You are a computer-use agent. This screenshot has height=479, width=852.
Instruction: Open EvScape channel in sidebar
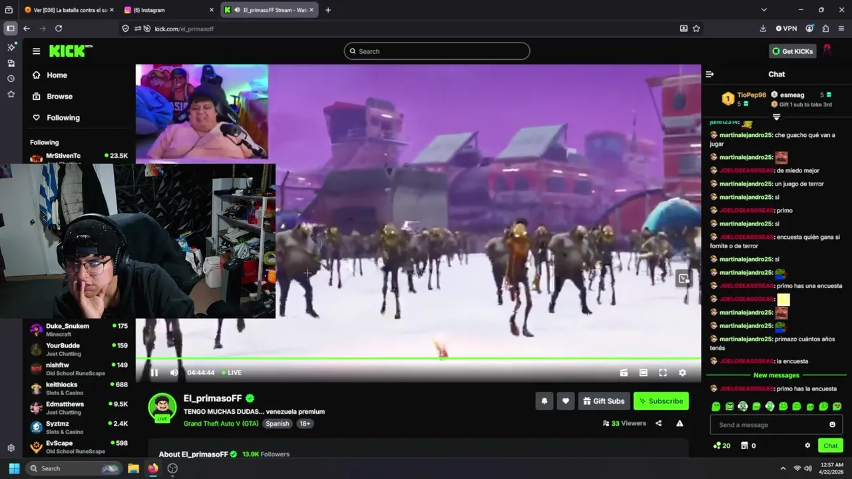pyautogui.click(x=79, y=447)
